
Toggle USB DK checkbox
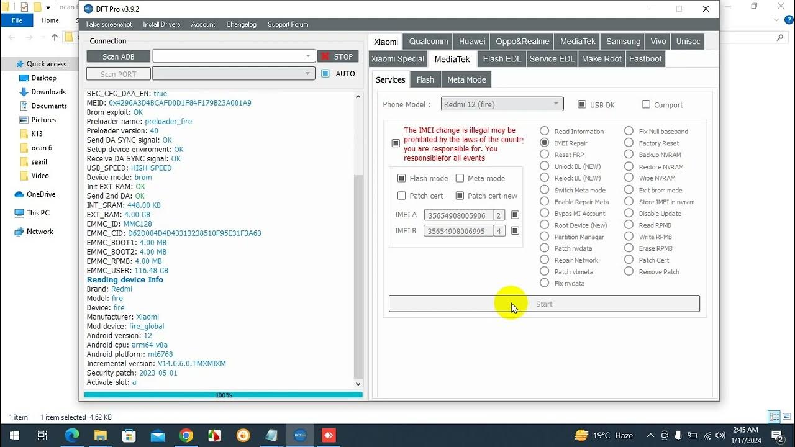(x=582, y=104)
